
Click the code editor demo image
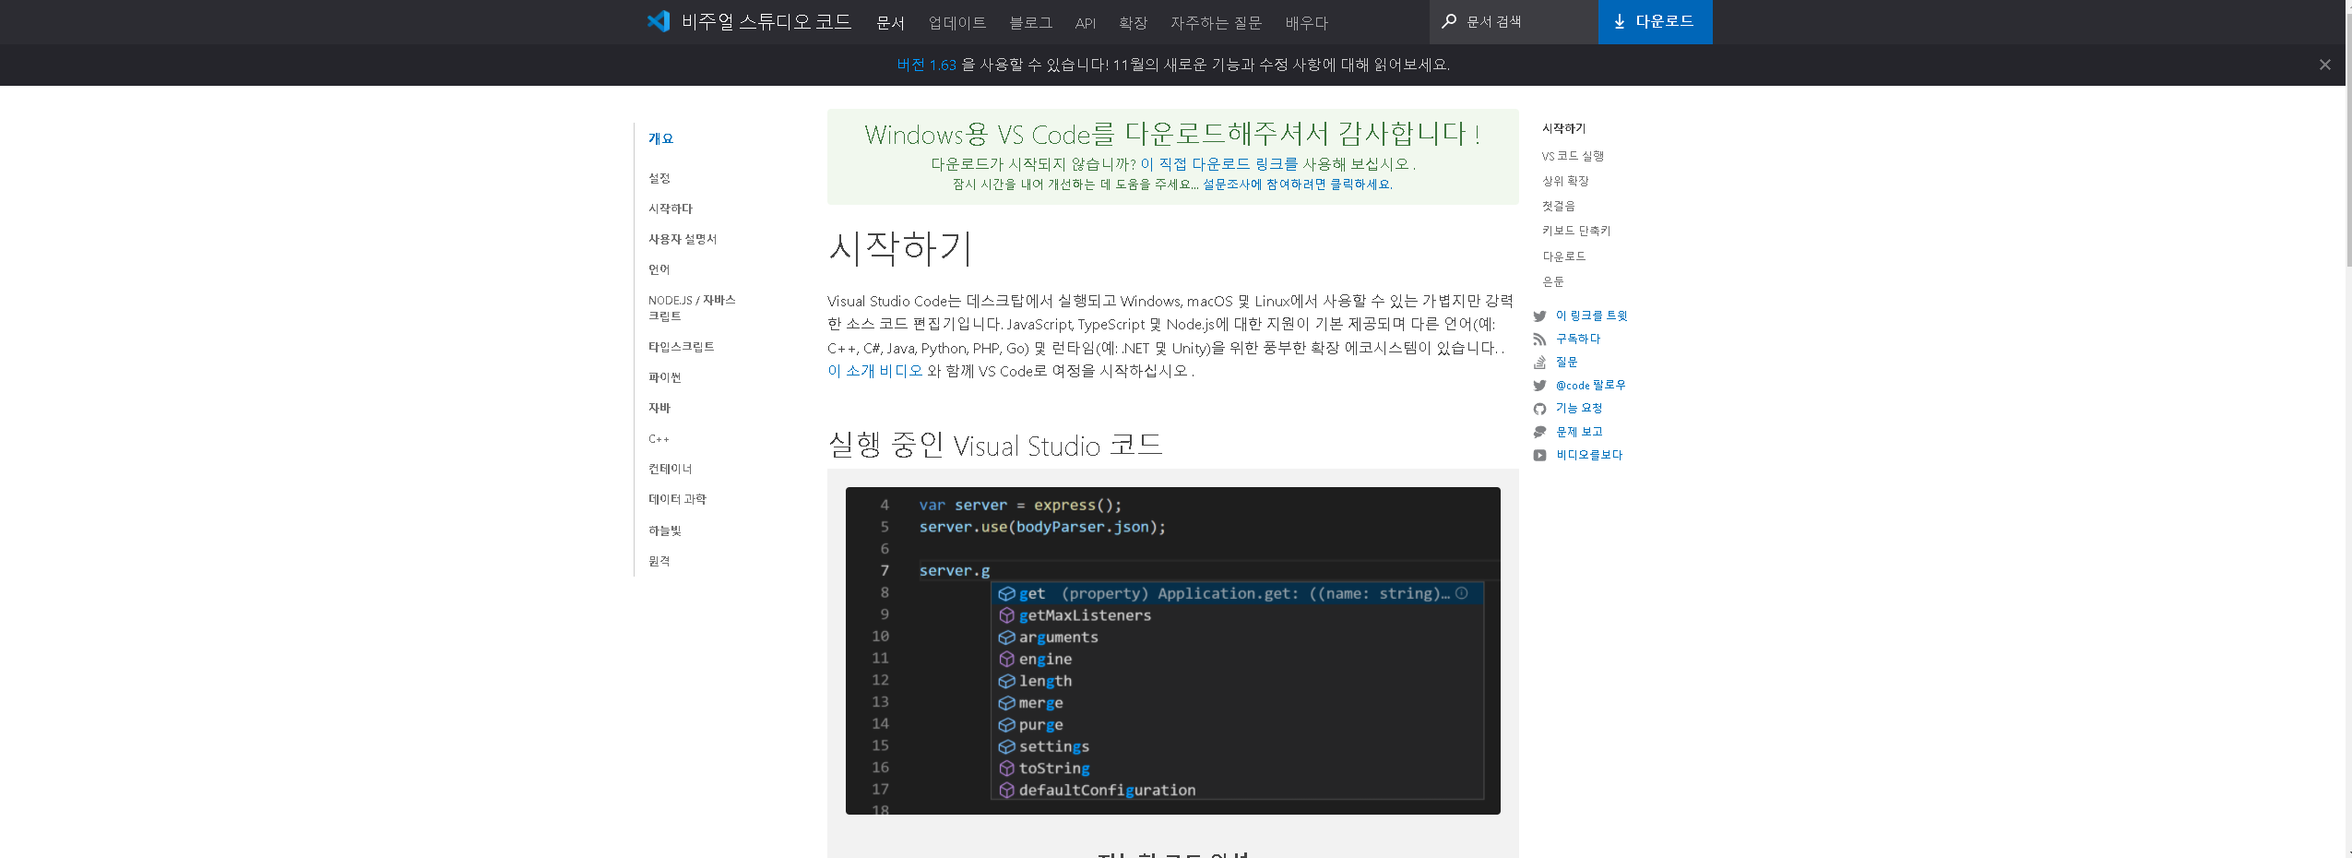[x=1172, y=650]
